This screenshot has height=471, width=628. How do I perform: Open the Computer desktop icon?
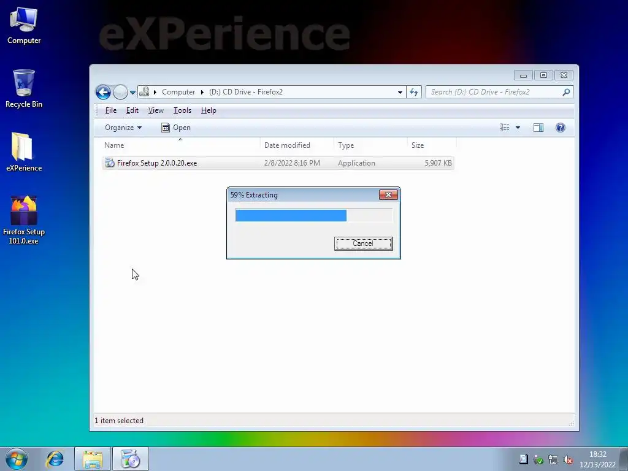24,26
